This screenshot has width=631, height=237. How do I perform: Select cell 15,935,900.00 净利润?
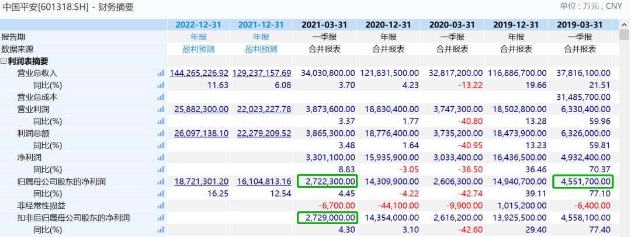[x=391, y=158]
